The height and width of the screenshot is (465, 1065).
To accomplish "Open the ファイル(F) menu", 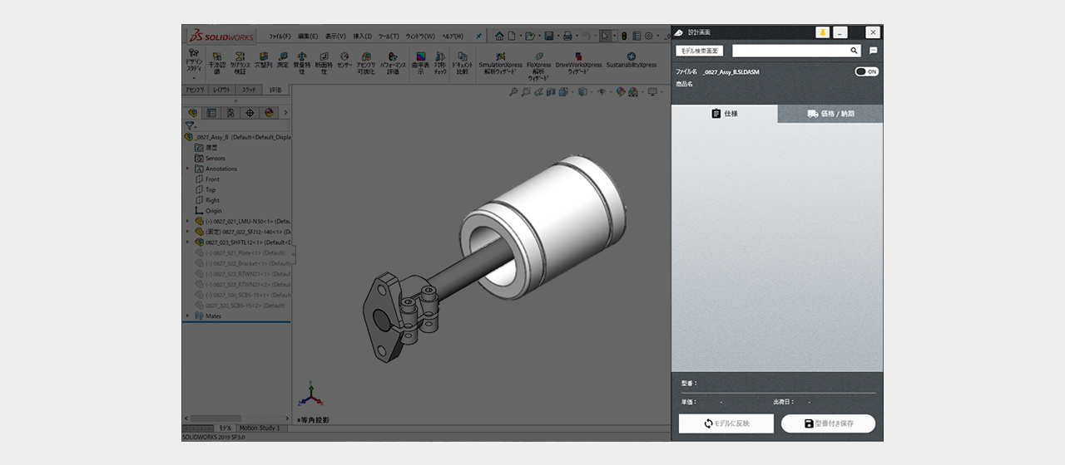I will tap(280, 37).
